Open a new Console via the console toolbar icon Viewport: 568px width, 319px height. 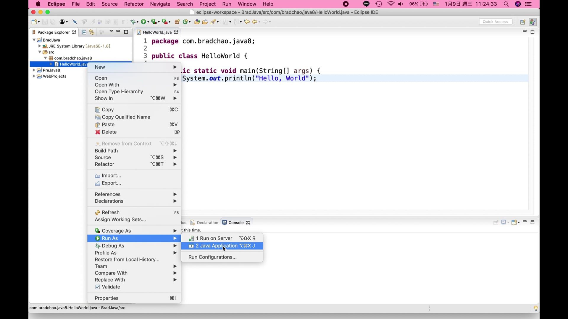click(x=514, y=222)
